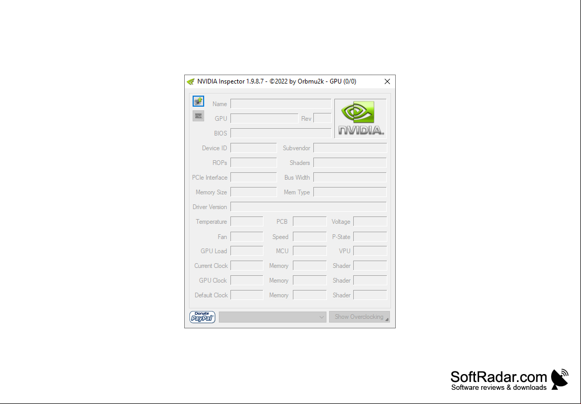Viewport: 581px width, 404px height.
Task: Click the Memory field in Current Clock row
Action: click(x=310, y=266)
